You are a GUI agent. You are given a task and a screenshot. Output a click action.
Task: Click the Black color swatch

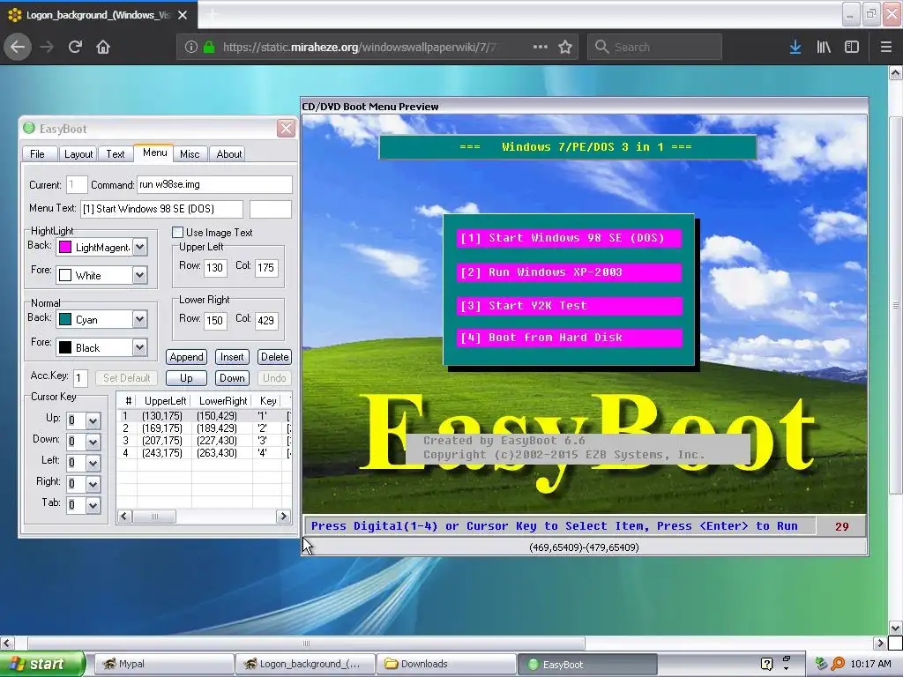coord(65,347)
